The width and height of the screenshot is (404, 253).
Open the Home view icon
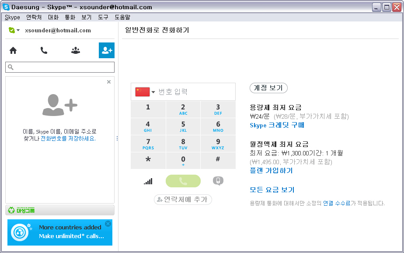click(13, 50)
